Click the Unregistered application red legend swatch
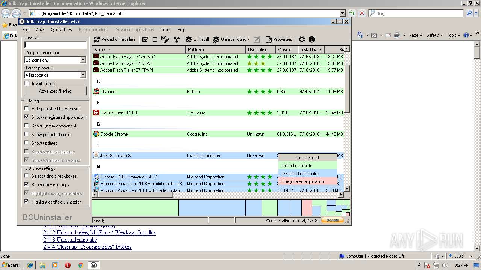The height and width of the screenshot is (270, 481). tap(307, 181)
